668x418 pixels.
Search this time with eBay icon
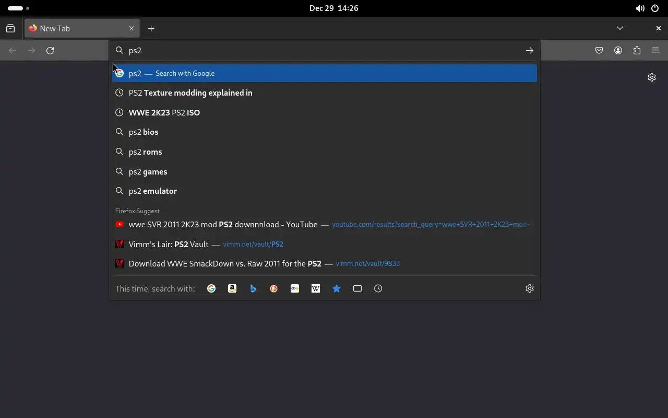pos(295,288)
